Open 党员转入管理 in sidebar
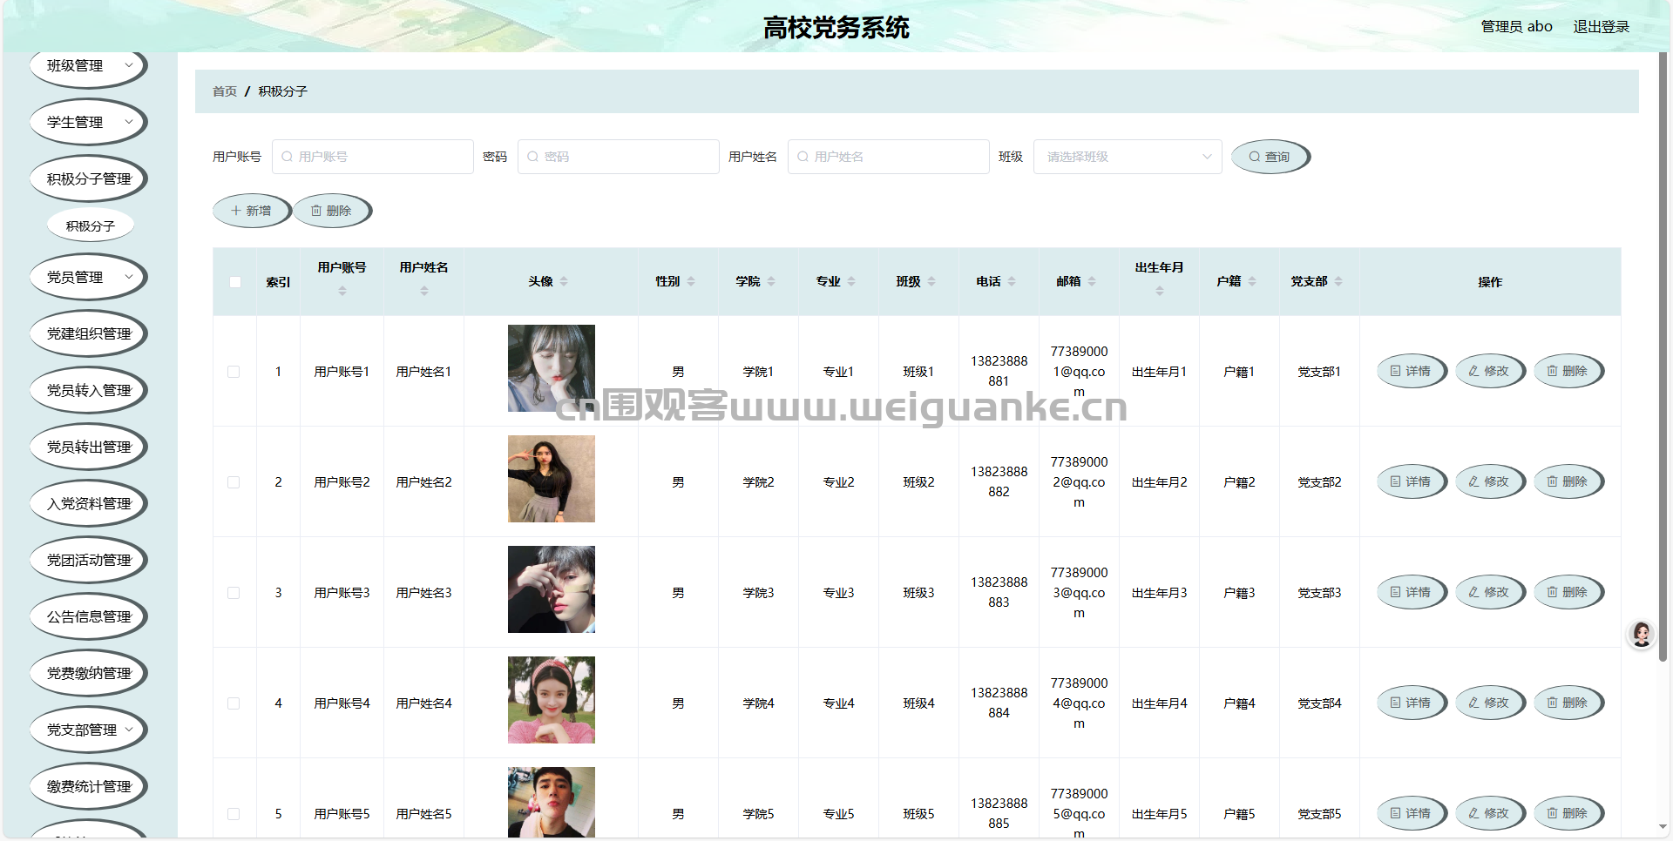This screenshot has height=841, width=1673. [x=89, y=390]
